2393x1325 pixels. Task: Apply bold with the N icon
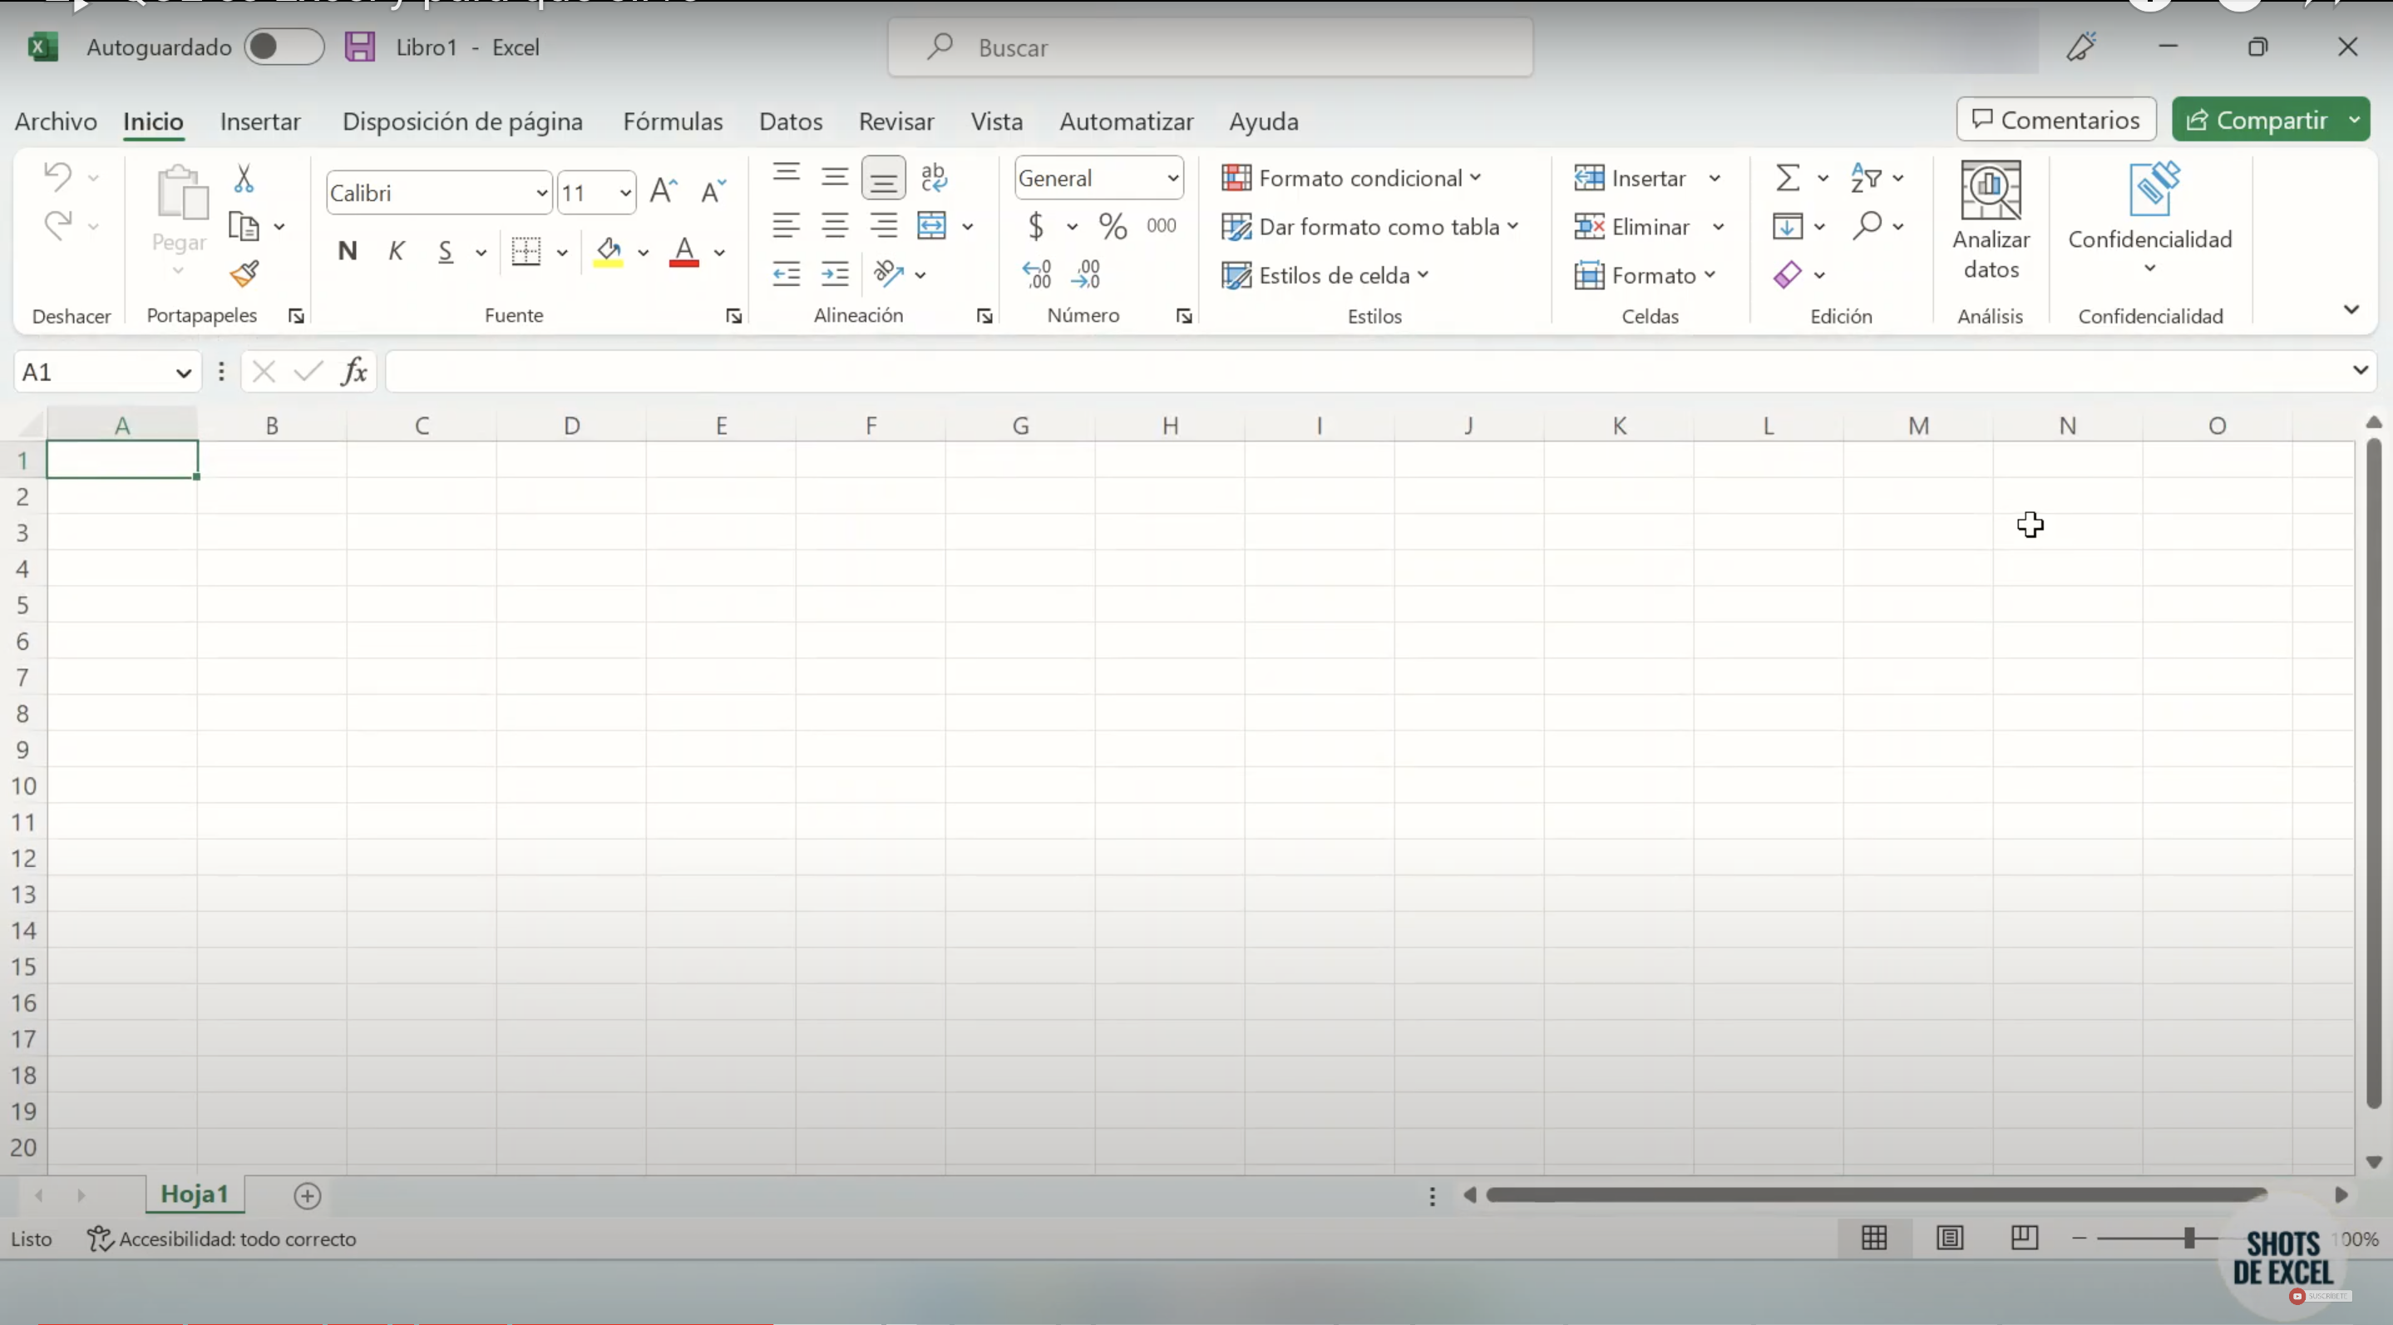[348, 251]
